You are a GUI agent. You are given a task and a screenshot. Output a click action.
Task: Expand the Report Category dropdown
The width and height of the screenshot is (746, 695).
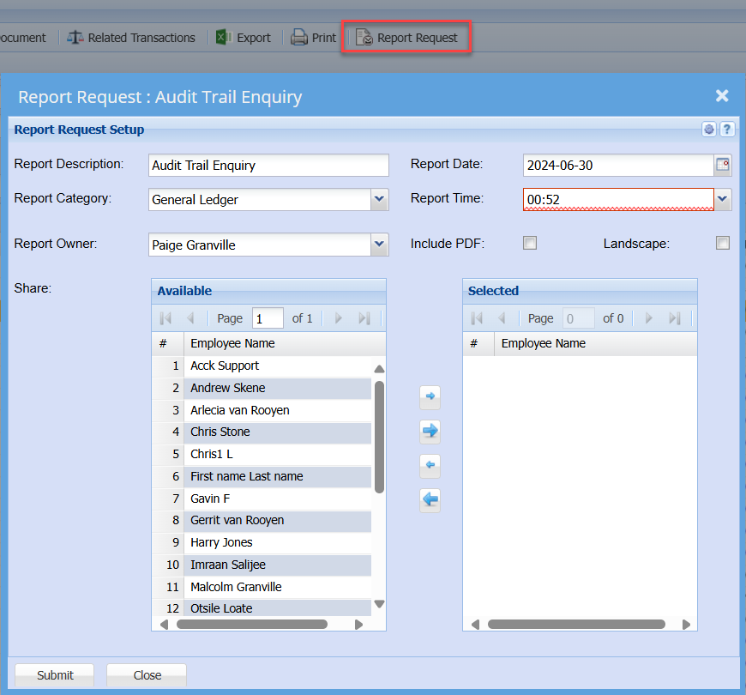point(379,200)
